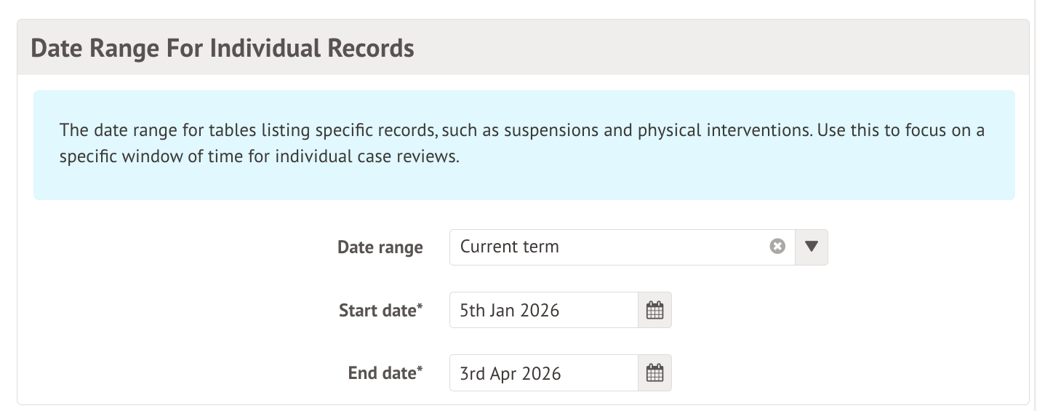This screenshot has height=411, width=1037.
Task: Click the Date range field label
Action: (x=380, y=247)
